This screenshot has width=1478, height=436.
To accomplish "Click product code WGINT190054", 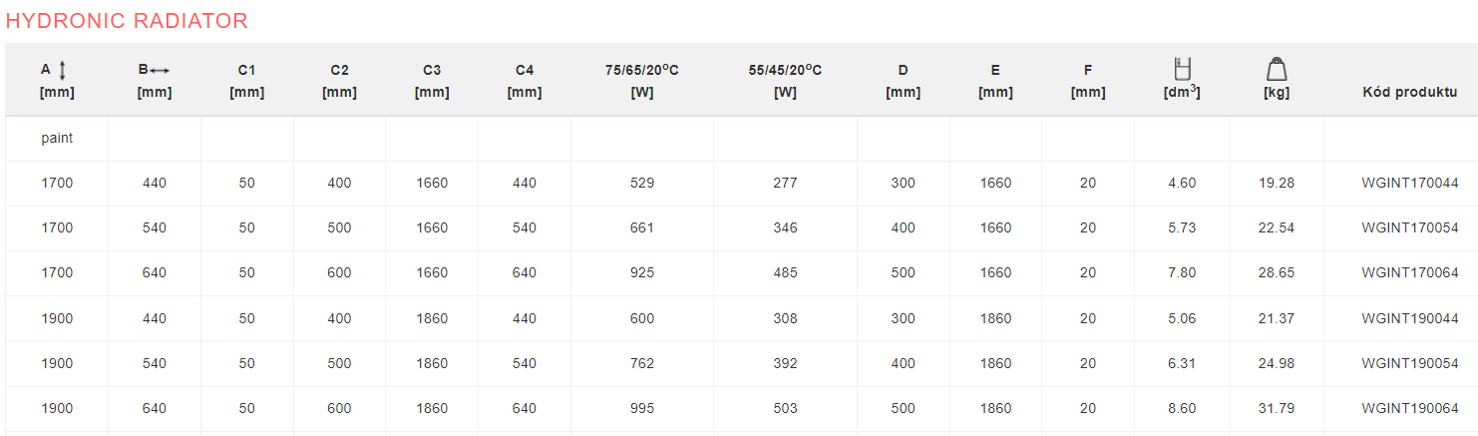I will pos(1410,363).
